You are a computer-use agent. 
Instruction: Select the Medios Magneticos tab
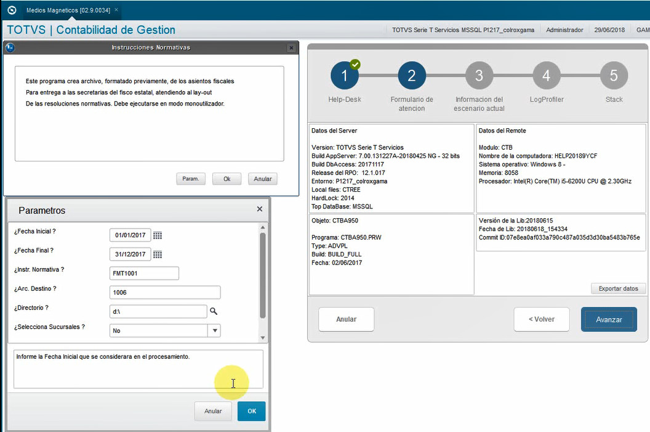[x=68, y=10]
